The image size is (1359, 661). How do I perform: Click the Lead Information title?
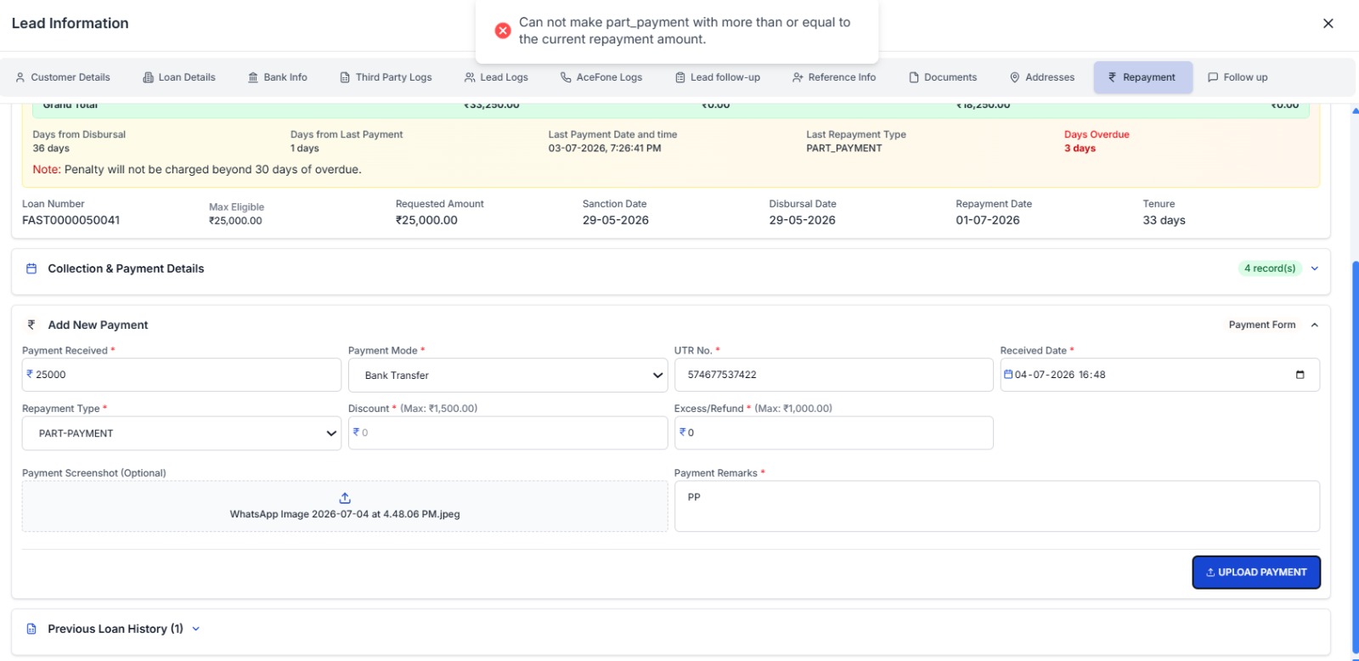coord(70,23)
